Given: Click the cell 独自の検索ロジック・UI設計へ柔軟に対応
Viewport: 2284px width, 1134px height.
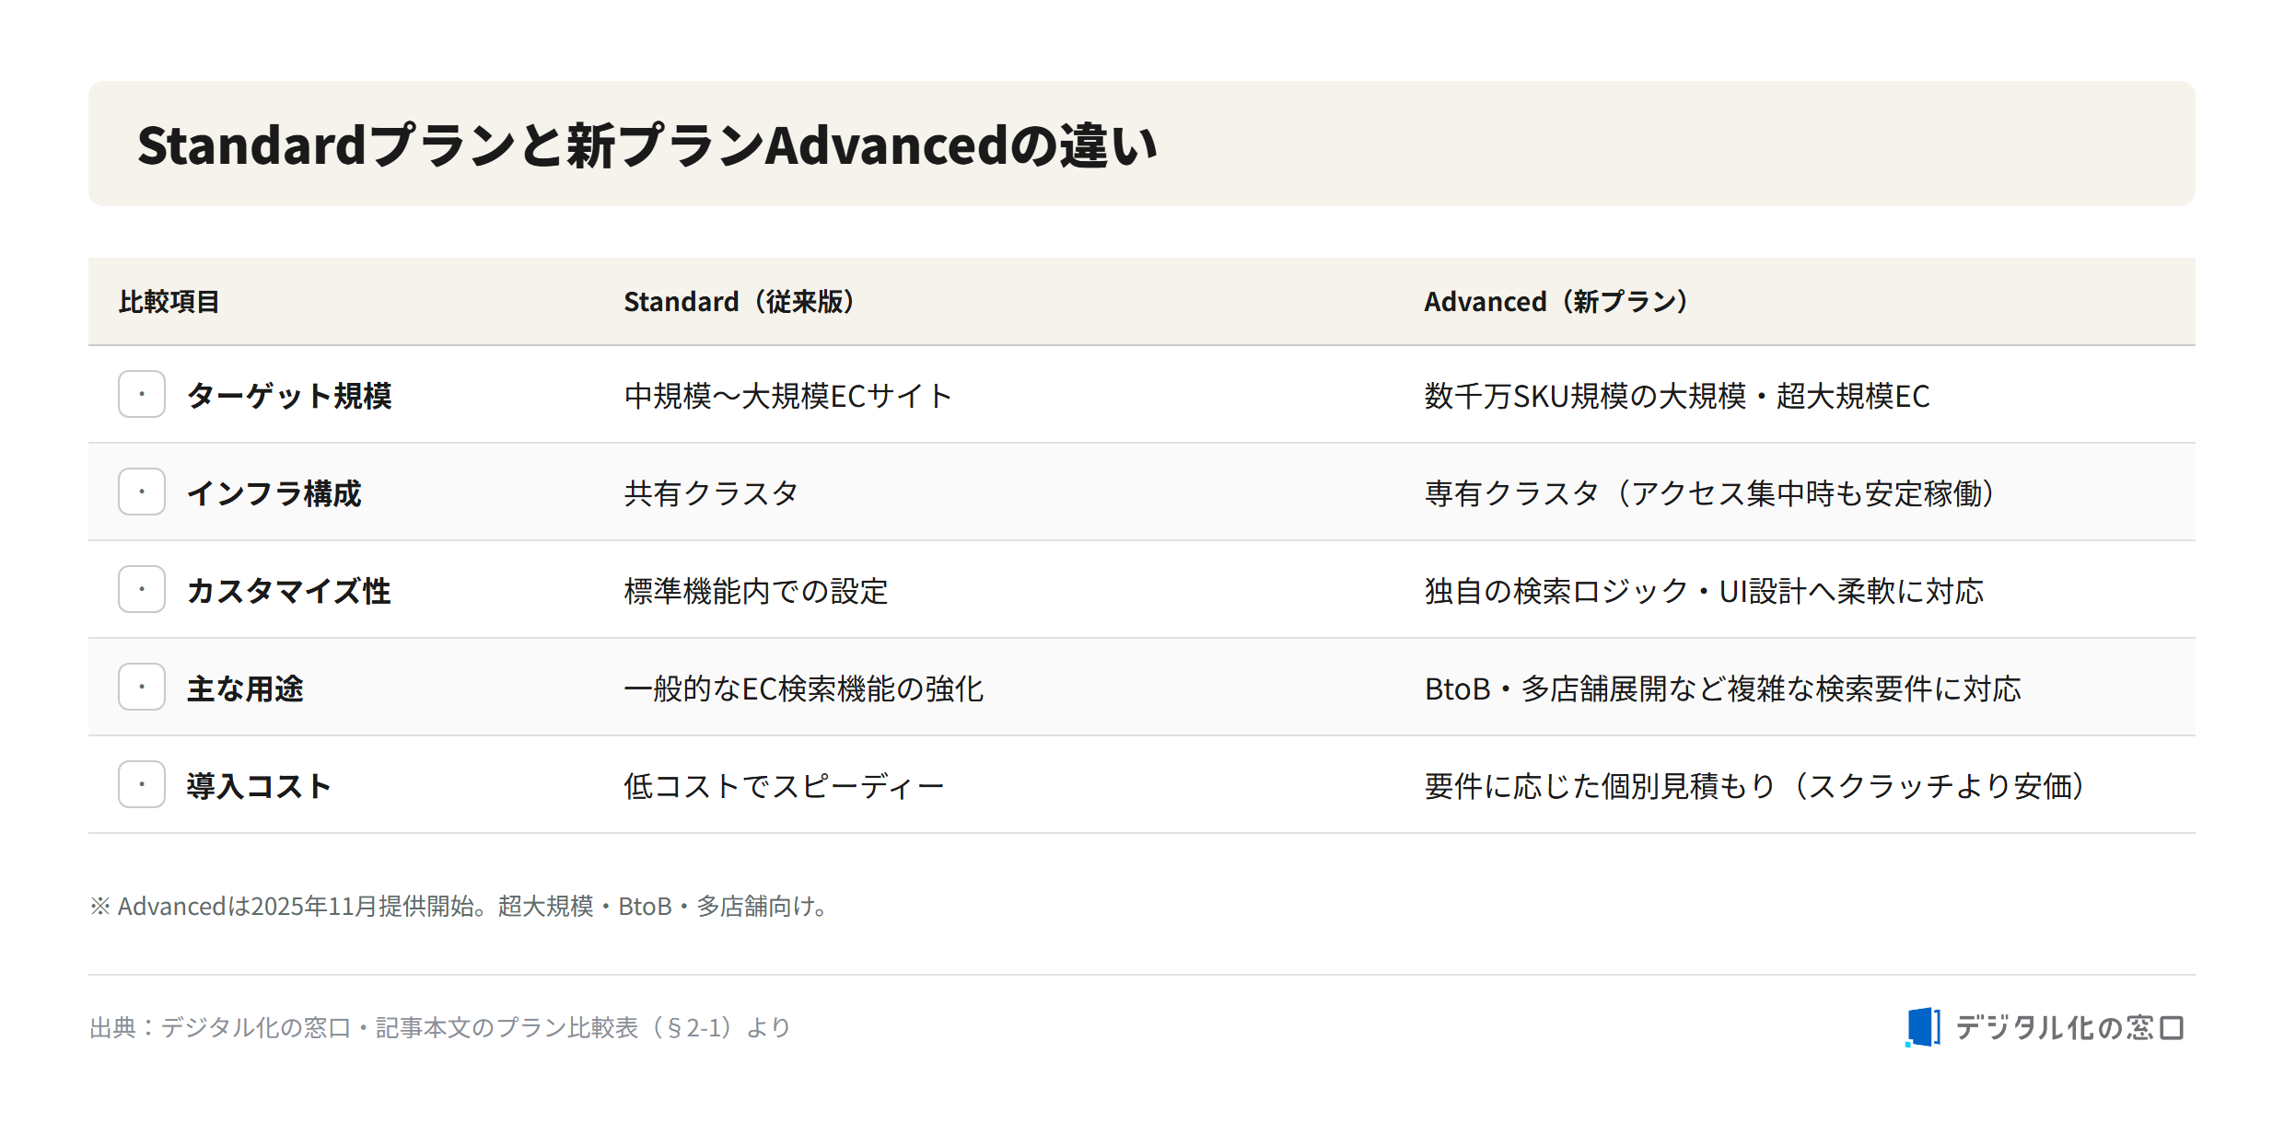Looking at the screenshot, I should click(x=1704, y=591).
